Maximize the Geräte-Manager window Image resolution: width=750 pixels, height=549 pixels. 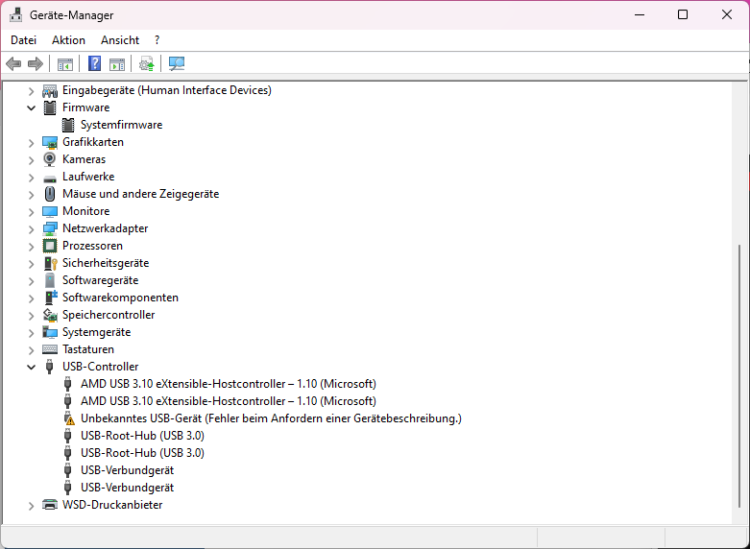pyautogui.click(x=683, y=14)
